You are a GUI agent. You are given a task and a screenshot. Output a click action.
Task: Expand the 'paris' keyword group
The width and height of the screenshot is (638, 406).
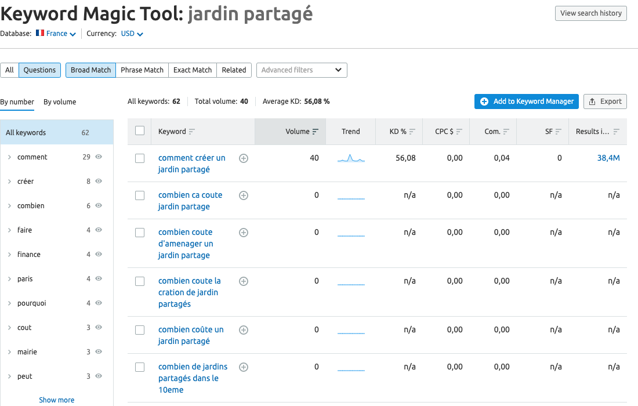coord(9,279)
